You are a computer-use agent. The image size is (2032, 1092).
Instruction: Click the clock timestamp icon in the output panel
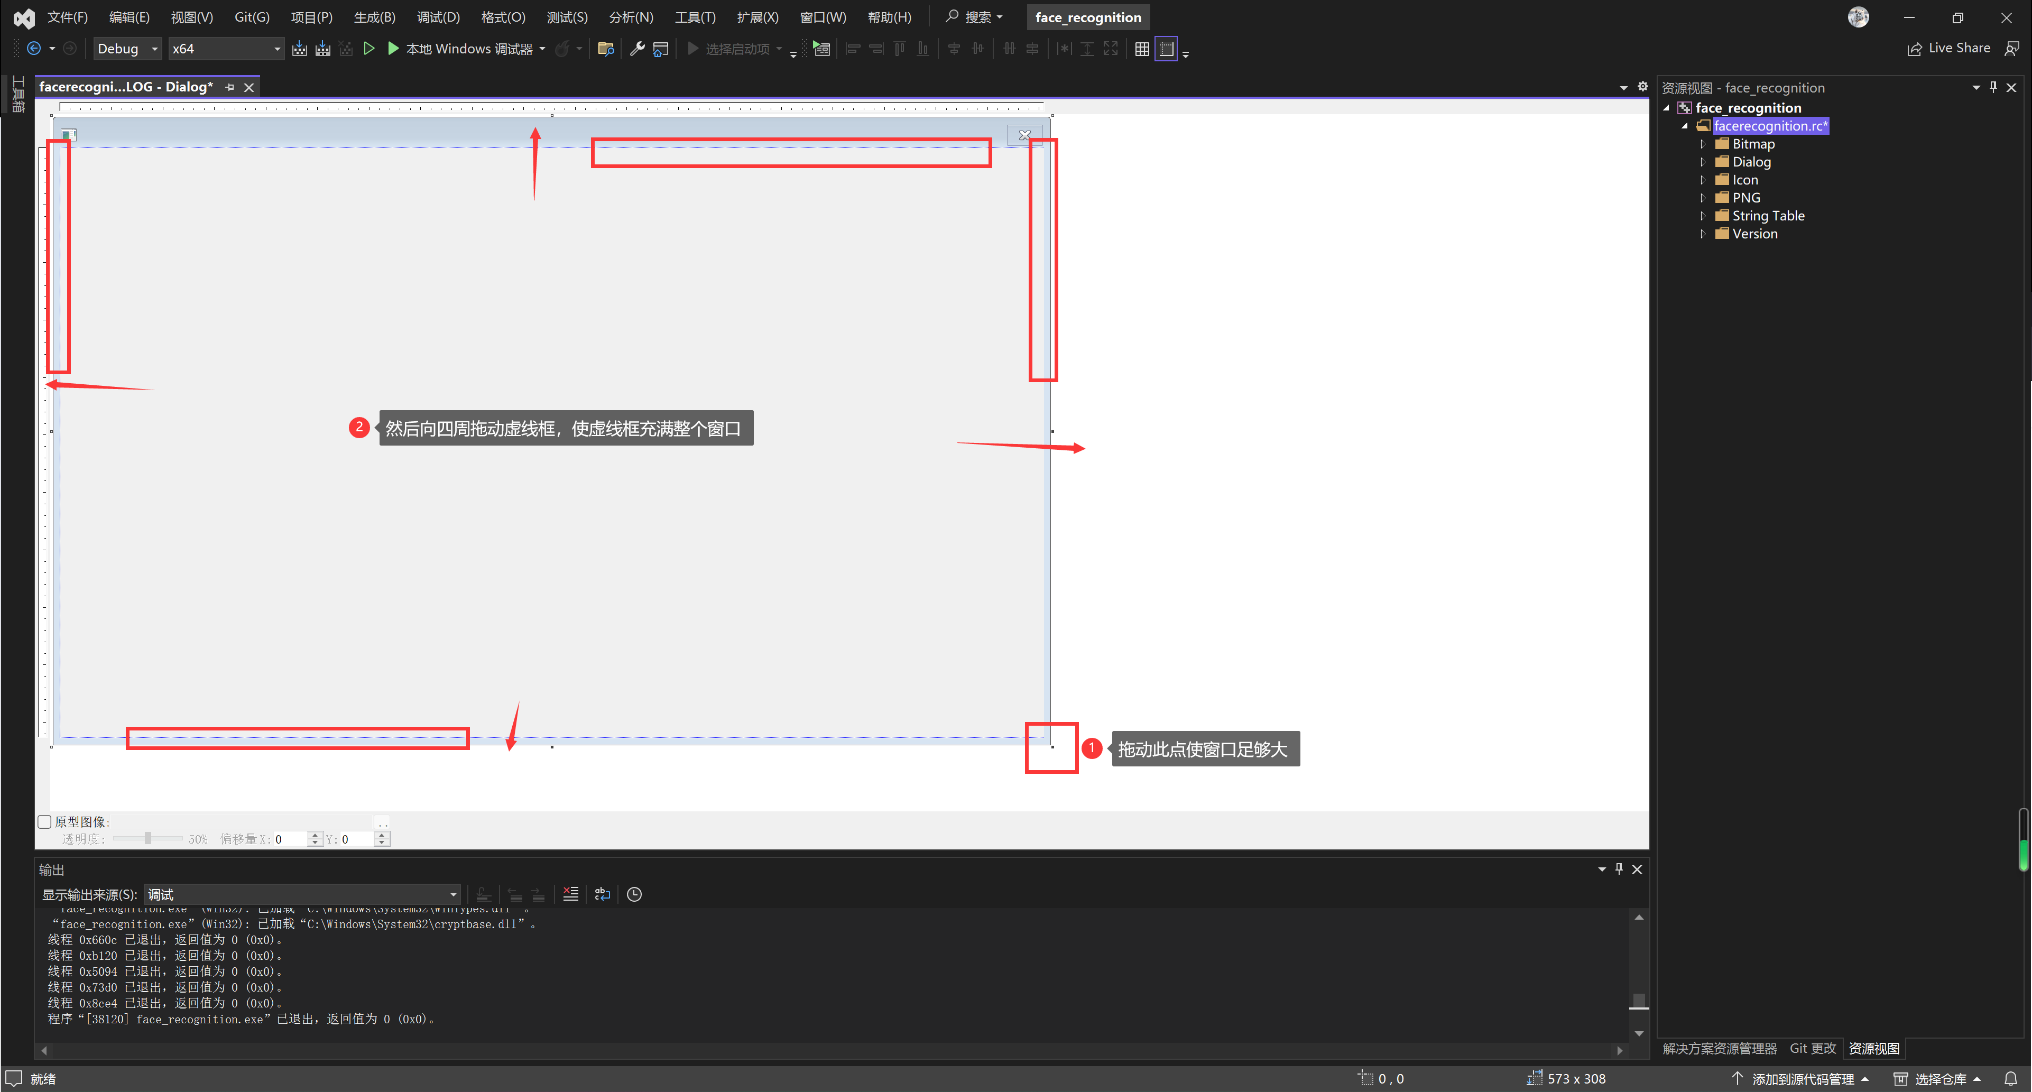634,894
